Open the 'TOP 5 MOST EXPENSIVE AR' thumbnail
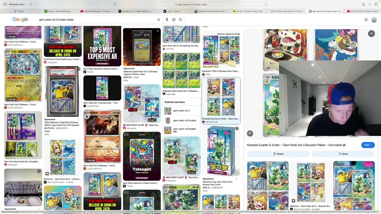The width and height of the screenshot is (381, 214). pyautogui.click(x=102, y=46)
